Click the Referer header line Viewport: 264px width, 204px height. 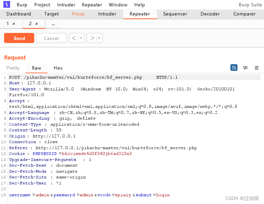click(103, 148)
